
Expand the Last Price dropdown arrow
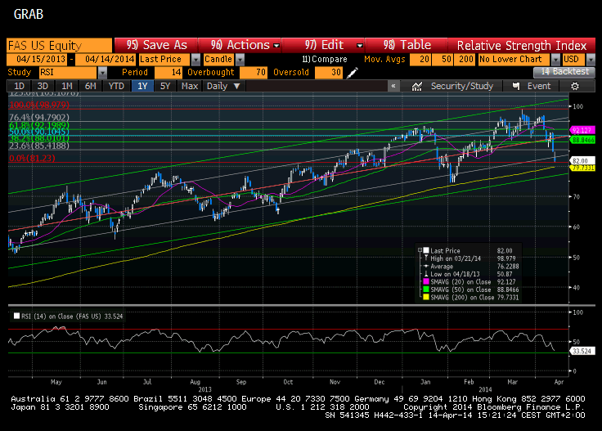195,60
